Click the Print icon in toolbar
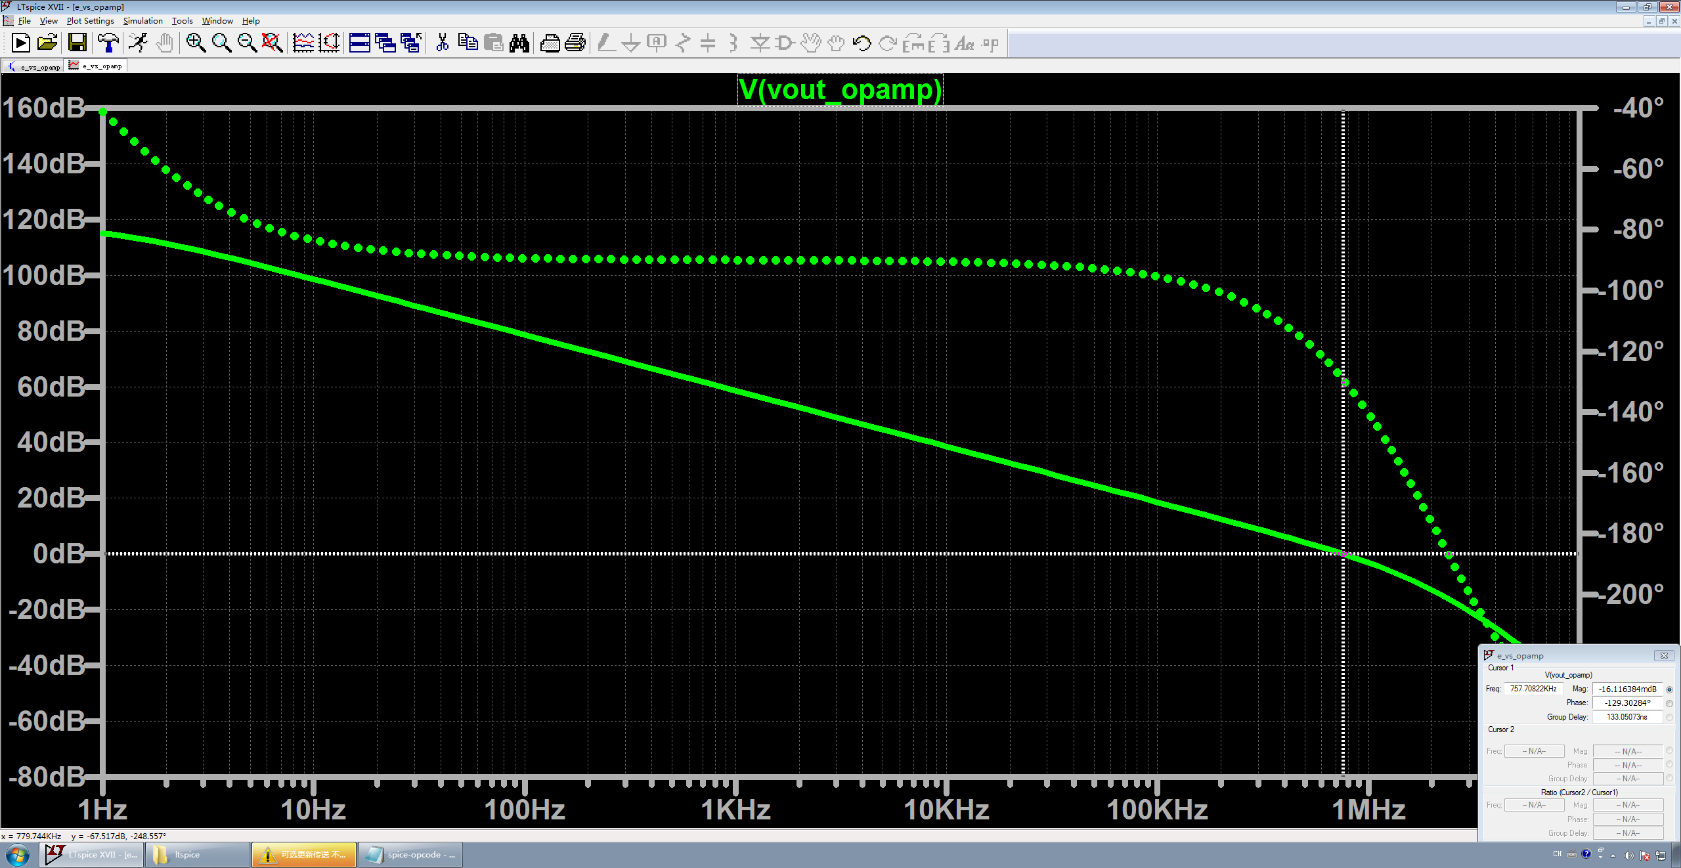Viewport: 1681px width, 868px height. 575,43
